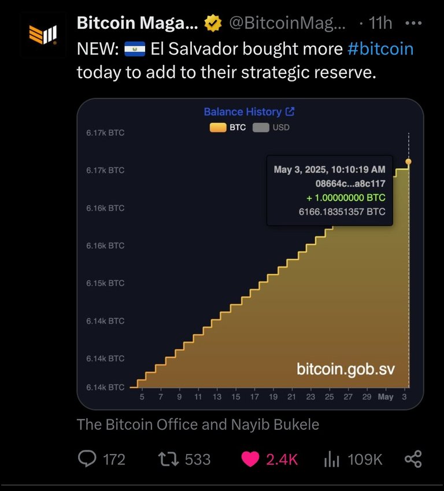Click the external-link icon beside Balance History
The height and width of the screenshot is (491, 444).
[290, 112]
